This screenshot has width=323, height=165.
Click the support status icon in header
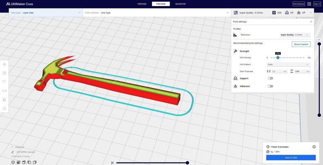coord(287,13)
